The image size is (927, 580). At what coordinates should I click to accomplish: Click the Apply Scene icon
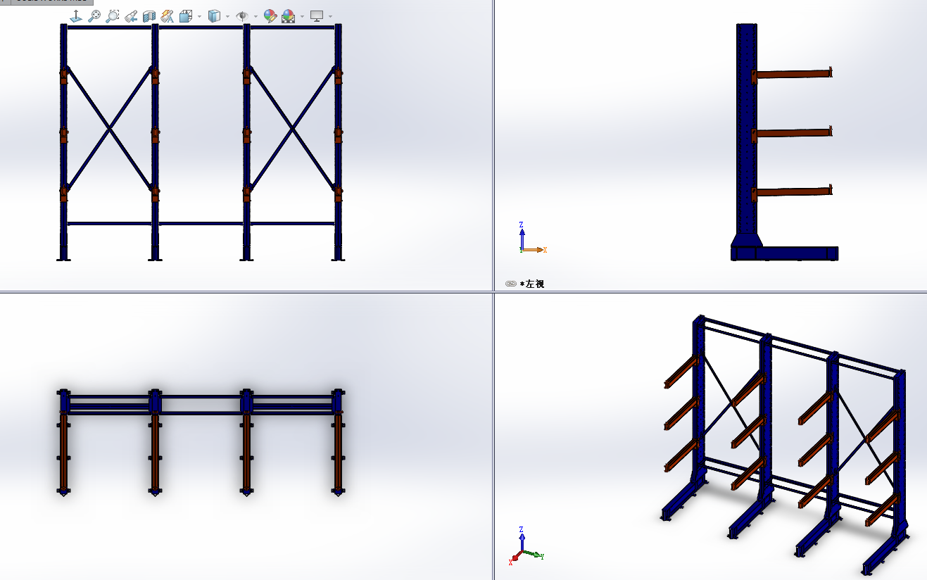coord(288,15)
